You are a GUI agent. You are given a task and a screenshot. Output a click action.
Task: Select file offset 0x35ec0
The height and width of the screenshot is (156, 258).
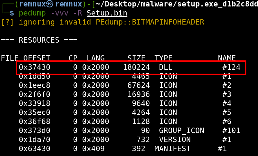click(x=35, y=112)
